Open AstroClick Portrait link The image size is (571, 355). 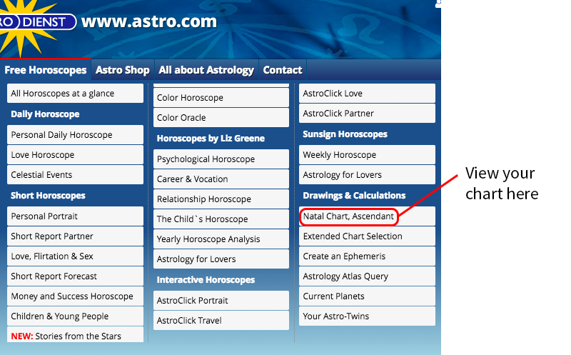(x=221, y=300)
